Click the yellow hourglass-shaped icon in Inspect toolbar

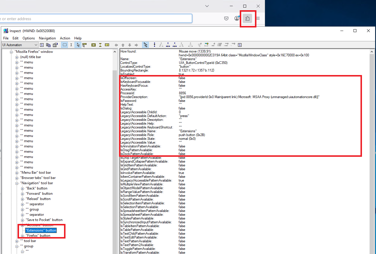pos(100,45)
